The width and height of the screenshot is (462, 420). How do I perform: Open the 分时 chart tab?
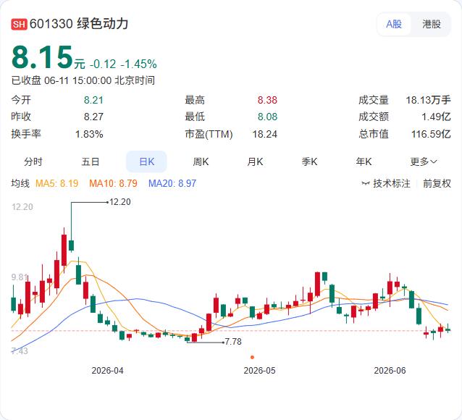click(x=33, y=161)
